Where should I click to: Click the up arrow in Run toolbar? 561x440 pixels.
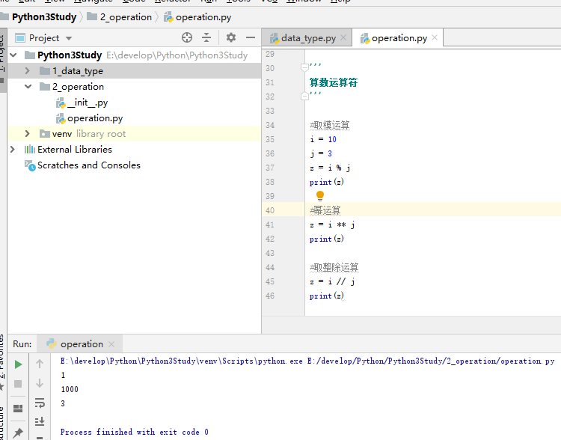(40, 364)
